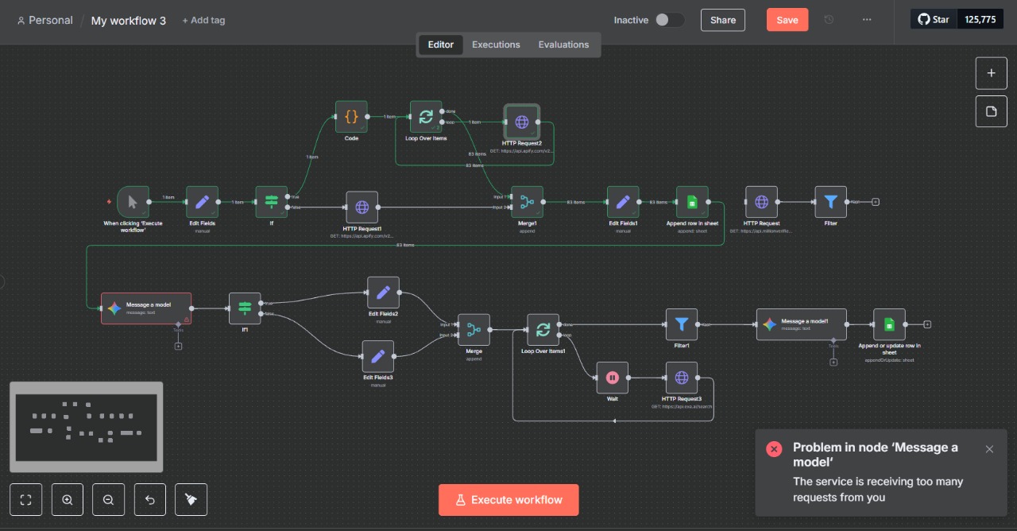The width and height of the screenshot is (1017, 531).
Task: Select the standalone HTTP Request node
Action: (761, 202)
